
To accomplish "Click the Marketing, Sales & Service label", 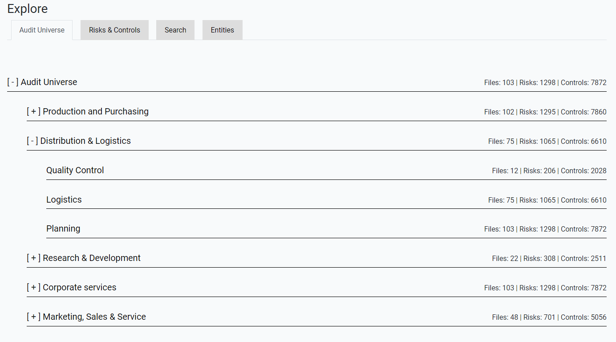I will pyautogui.click(x=94, y=317).
